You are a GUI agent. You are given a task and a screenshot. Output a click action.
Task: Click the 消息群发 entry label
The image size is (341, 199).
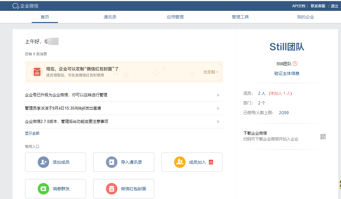tap(61, 189)
